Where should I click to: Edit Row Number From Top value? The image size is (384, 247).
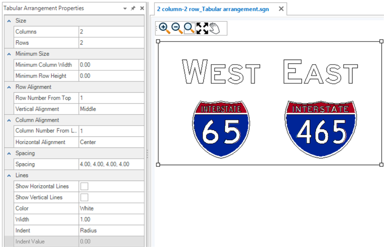pyautogui.click(x=112, y=98)
